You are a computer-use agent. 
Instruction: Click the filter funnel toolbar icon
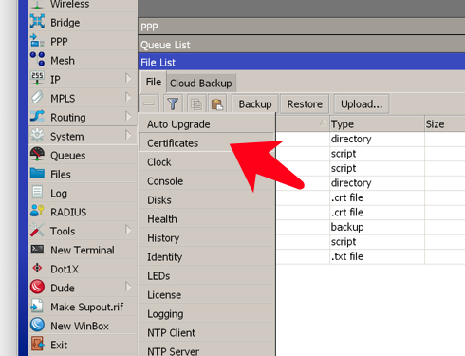pos(173,103)
